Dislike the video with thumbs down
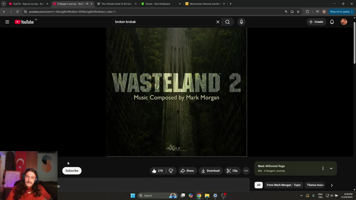Screen dimensions: 356x200 (x=171, y=171)
